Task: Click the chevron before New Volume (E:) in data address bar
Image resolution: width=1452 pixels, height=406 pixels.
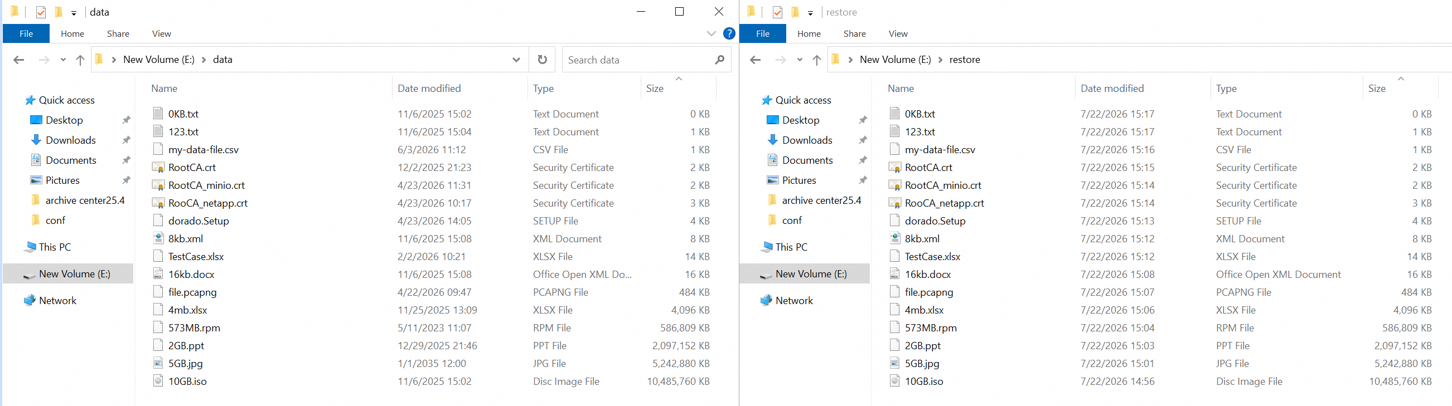Action: 114,60
